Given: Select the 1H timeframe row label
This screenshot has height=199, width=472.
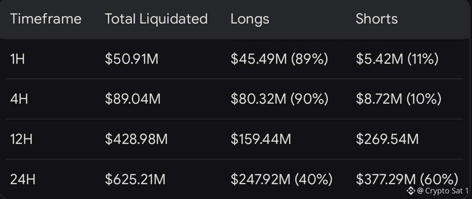Looking at the screenshot, I should click(18, 59).
